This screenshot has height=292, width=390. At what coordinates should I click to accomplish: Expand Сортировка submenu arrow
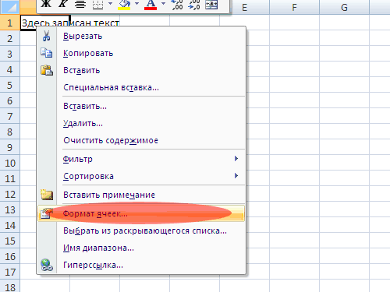click(236, 176)
